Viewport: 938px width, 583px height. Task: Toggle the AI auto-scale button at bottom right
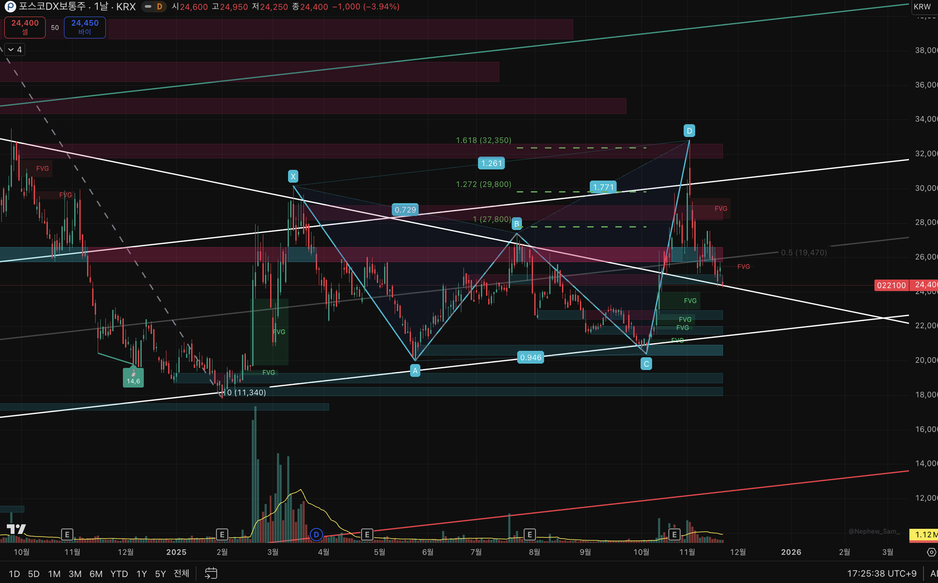(934, 573)
